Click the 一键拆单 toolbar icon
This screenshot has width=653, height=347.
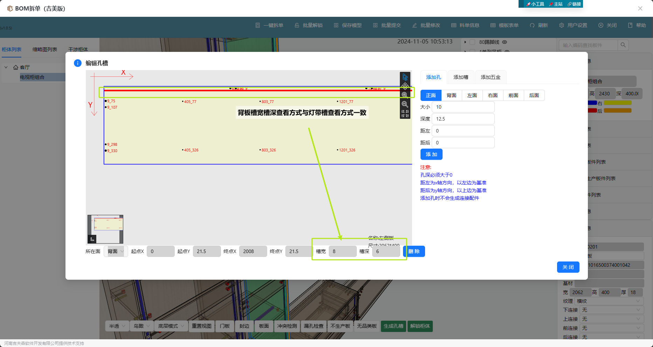click(x=258, y=25)
